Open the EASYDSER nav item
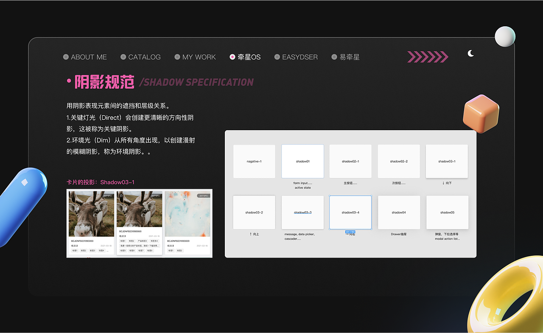 click(x=296, y=57)
